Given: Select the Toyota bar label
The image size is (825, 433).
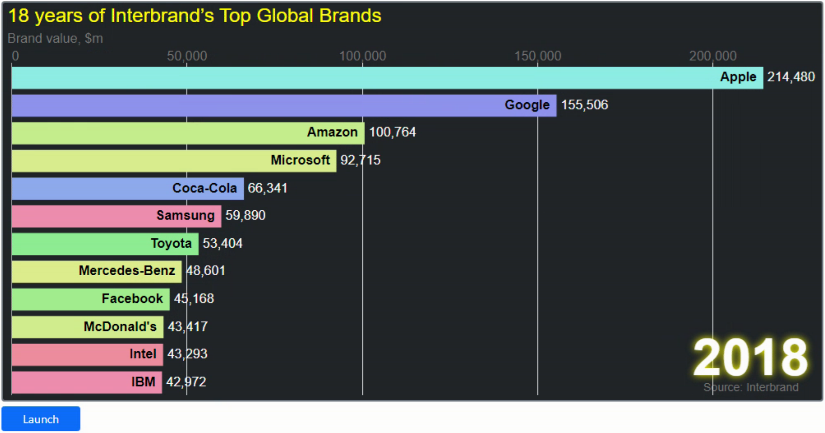Looking at the screenshot, I should pos(171,243).
